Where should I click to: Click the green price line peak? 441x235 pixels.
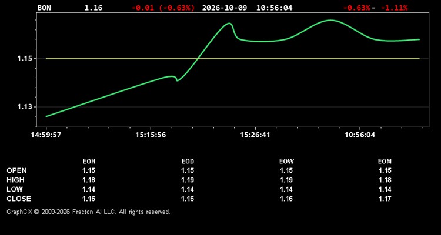click(330, 20)
